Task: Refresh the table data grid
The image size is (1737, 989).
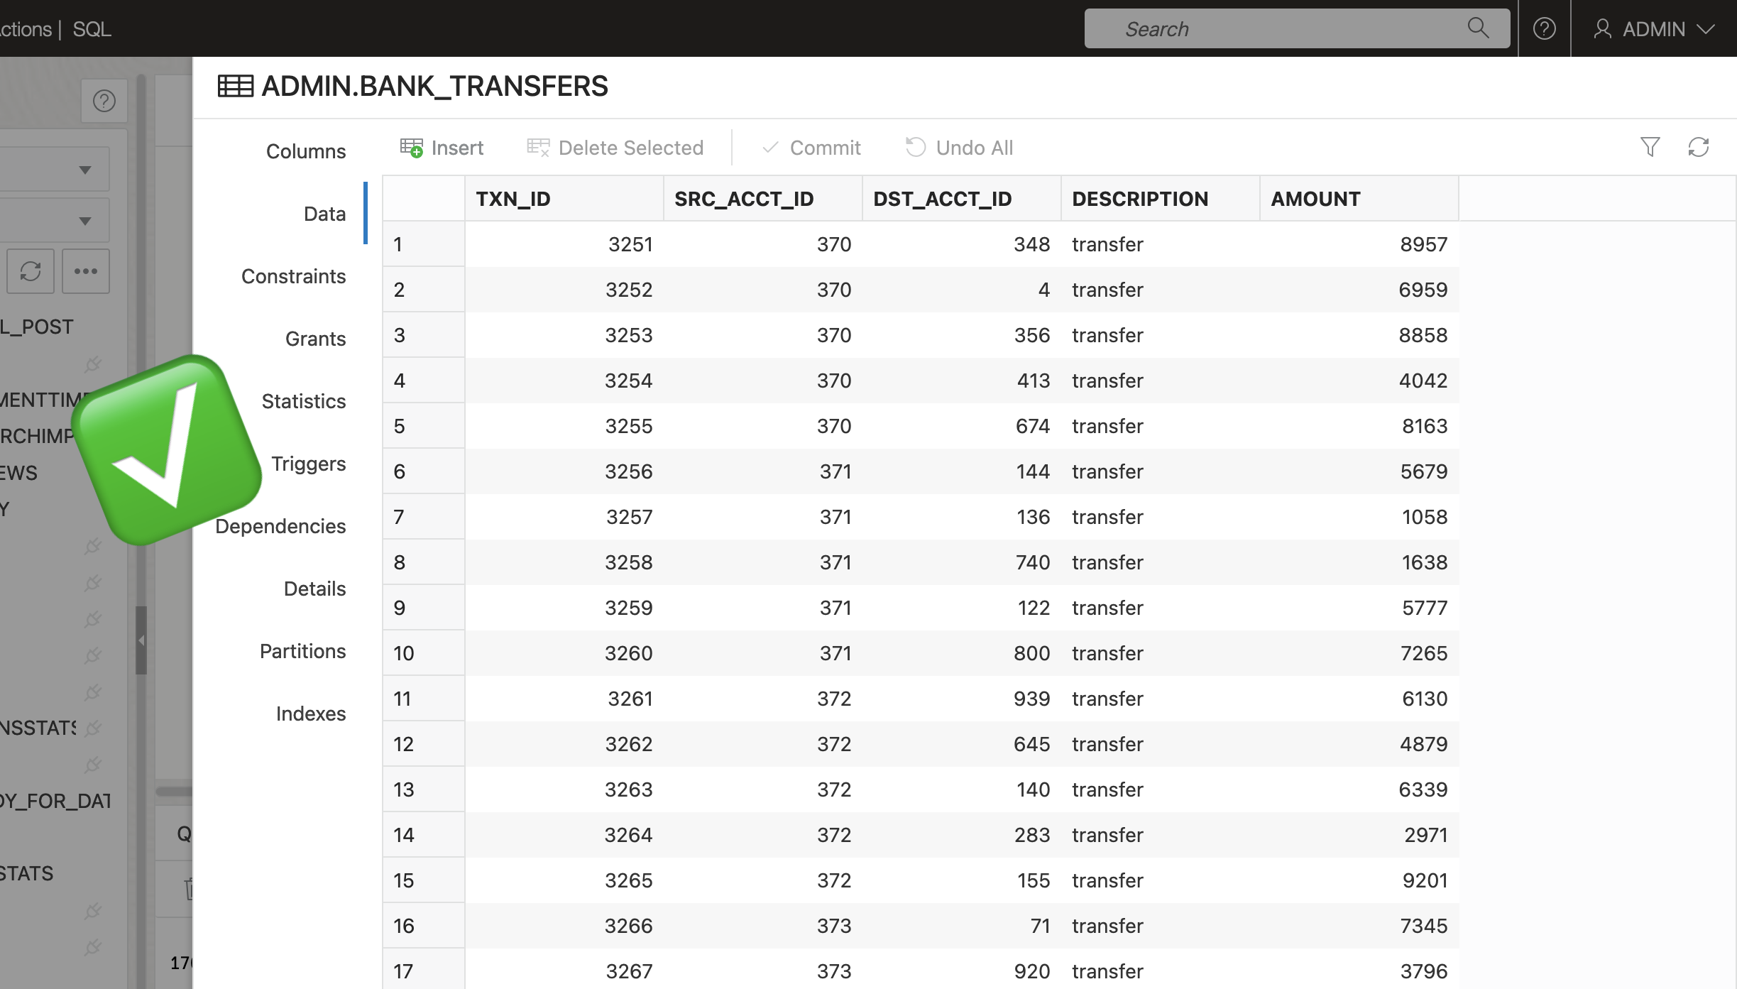Action: tap(1698, 147)
